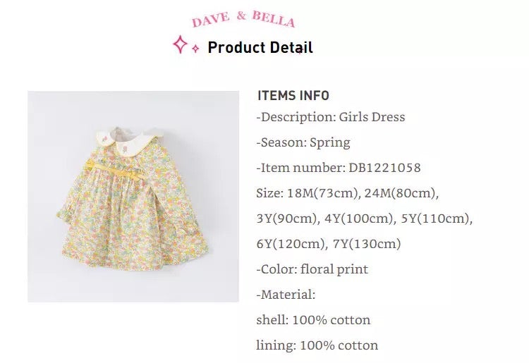Select the Description: Girls Dress line
The image size is (529, 363).
point(331,117)
